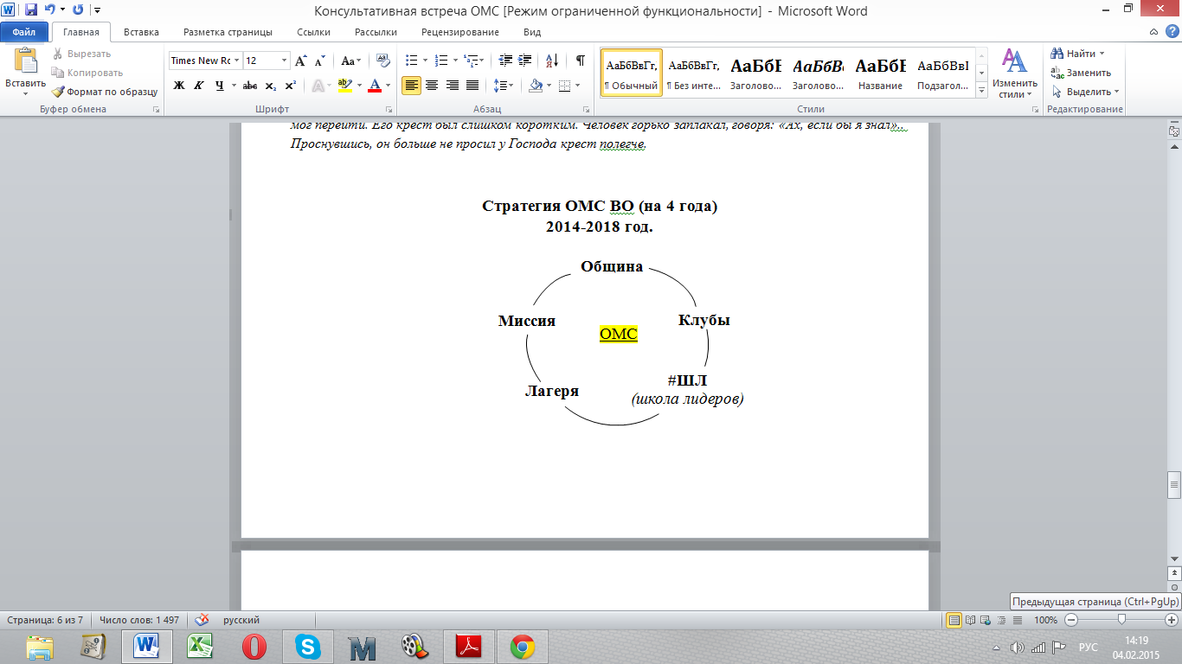Save document with the floppy disk icon
The image size is (1182, 664).
point(31,10)
